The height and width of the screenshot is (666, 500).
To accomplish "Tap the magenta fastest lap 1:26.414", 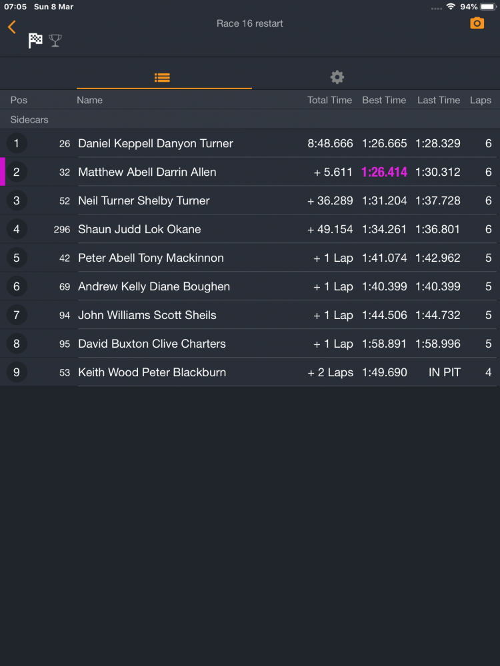I will click(384, 172).
